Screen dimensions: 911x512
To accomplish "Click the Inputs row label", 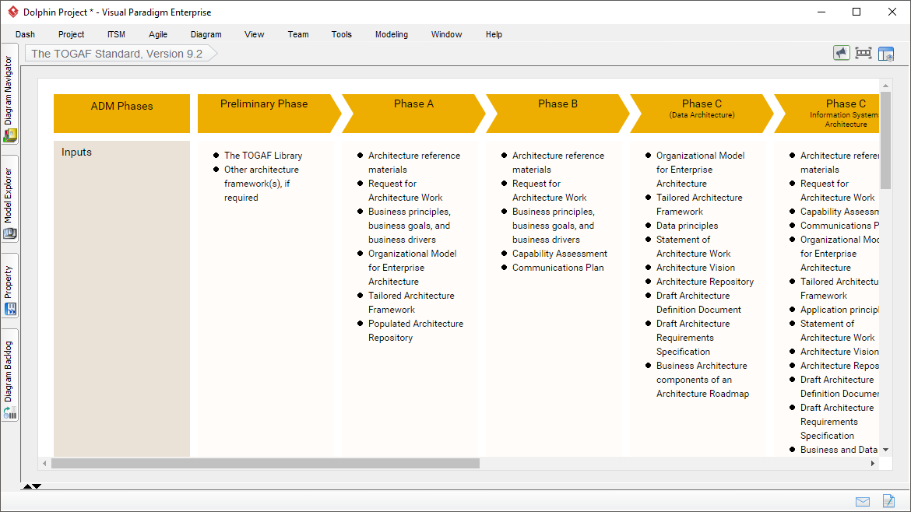I will coord(76,152).
